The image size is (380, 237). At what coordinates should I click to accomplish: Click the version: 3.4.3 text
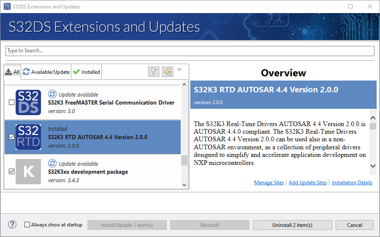[63, 180]
